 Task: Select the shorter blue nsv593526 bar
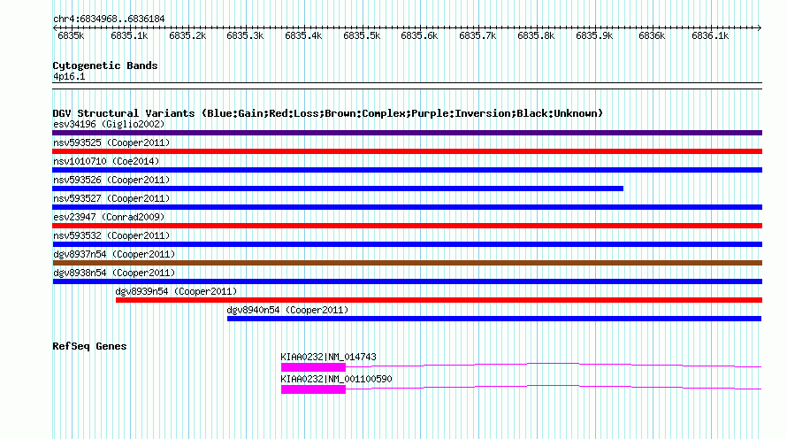338,189
